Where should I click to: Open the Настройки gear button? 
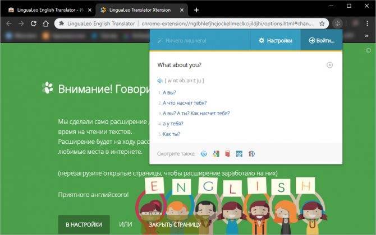click(x=276, y=40)
